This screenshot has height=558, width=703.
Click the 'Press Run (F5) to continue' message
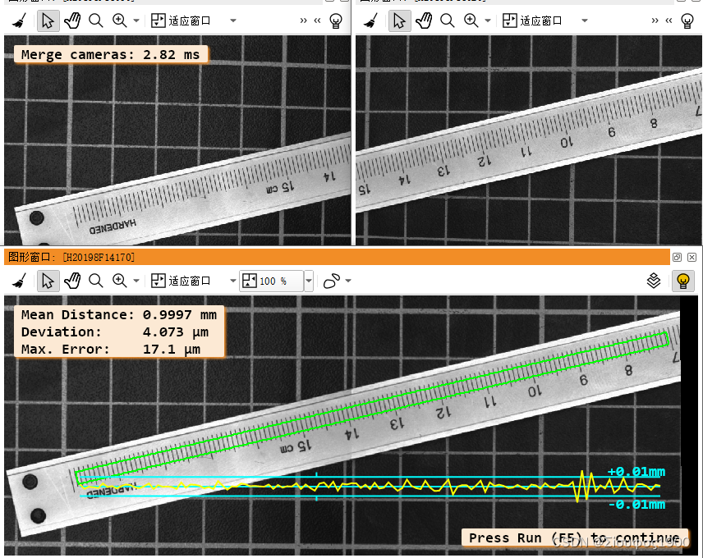[x=574, y=537]
